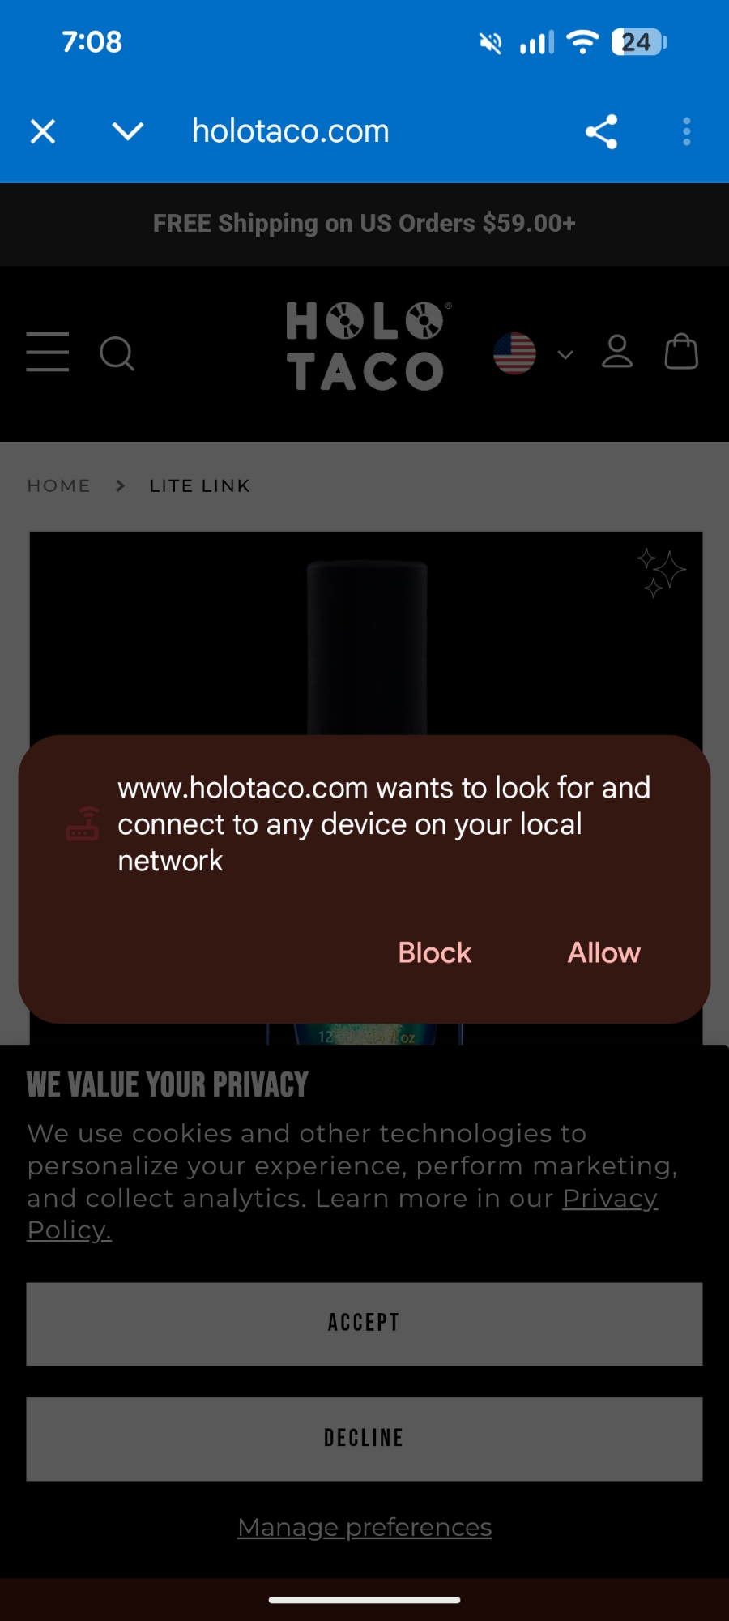The width and height of the screenshot is (729, 1621).
Task: Open the account profile icon
Action: click(617, 352)
